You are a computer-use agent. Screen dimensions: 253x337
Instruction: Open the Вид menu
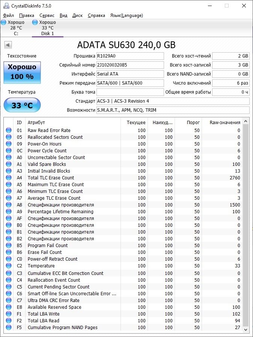63,15
